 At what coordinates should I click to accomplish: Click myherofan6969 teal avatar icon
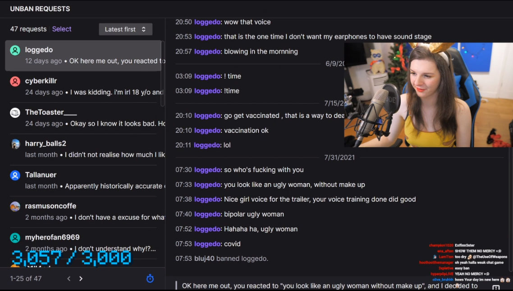[x=15, y=238]
